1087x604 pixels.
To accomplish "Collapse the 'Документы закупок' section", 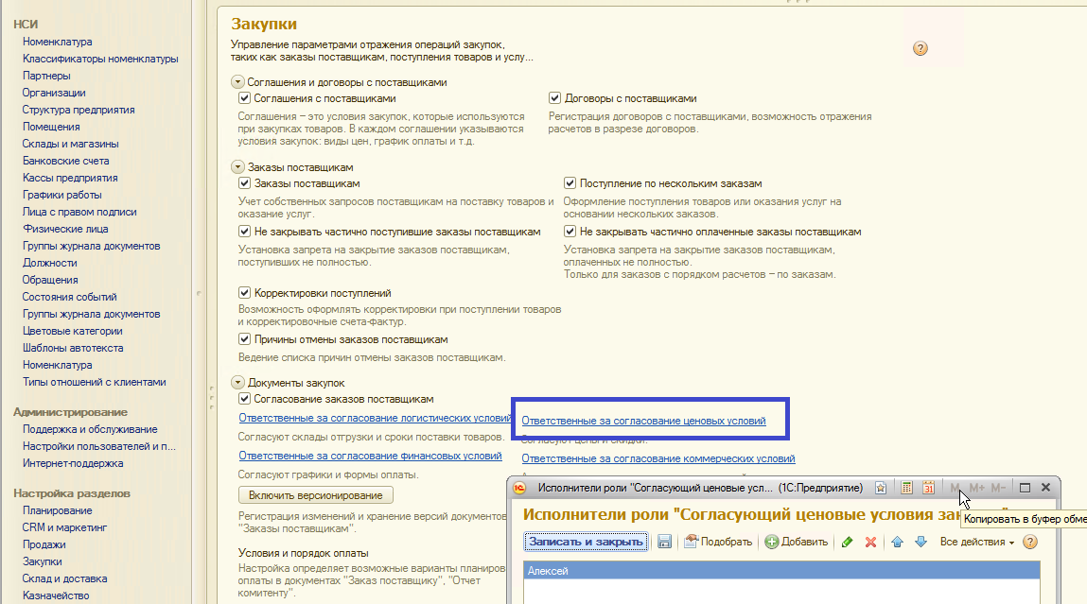I will pos(238,383).
